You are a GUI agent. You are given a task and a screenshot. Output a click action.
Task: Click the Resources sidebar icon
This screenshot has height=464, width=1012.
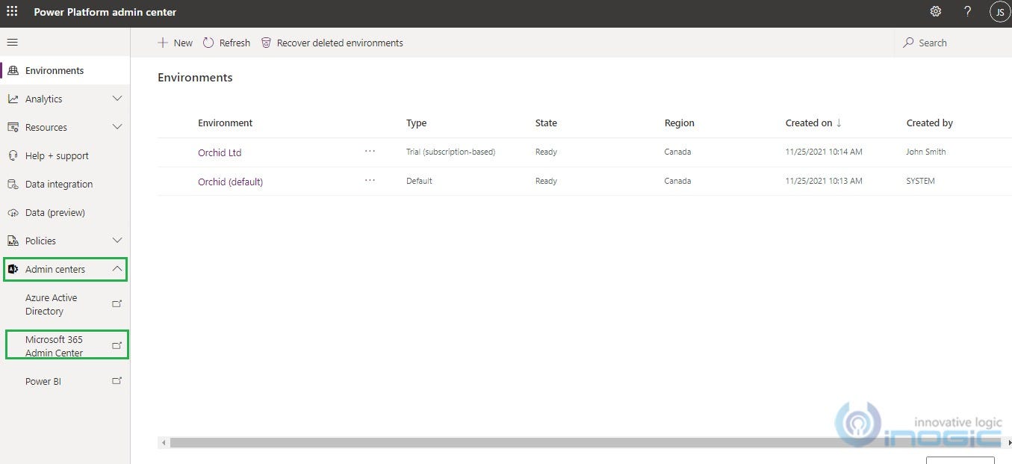click(13, 127)
